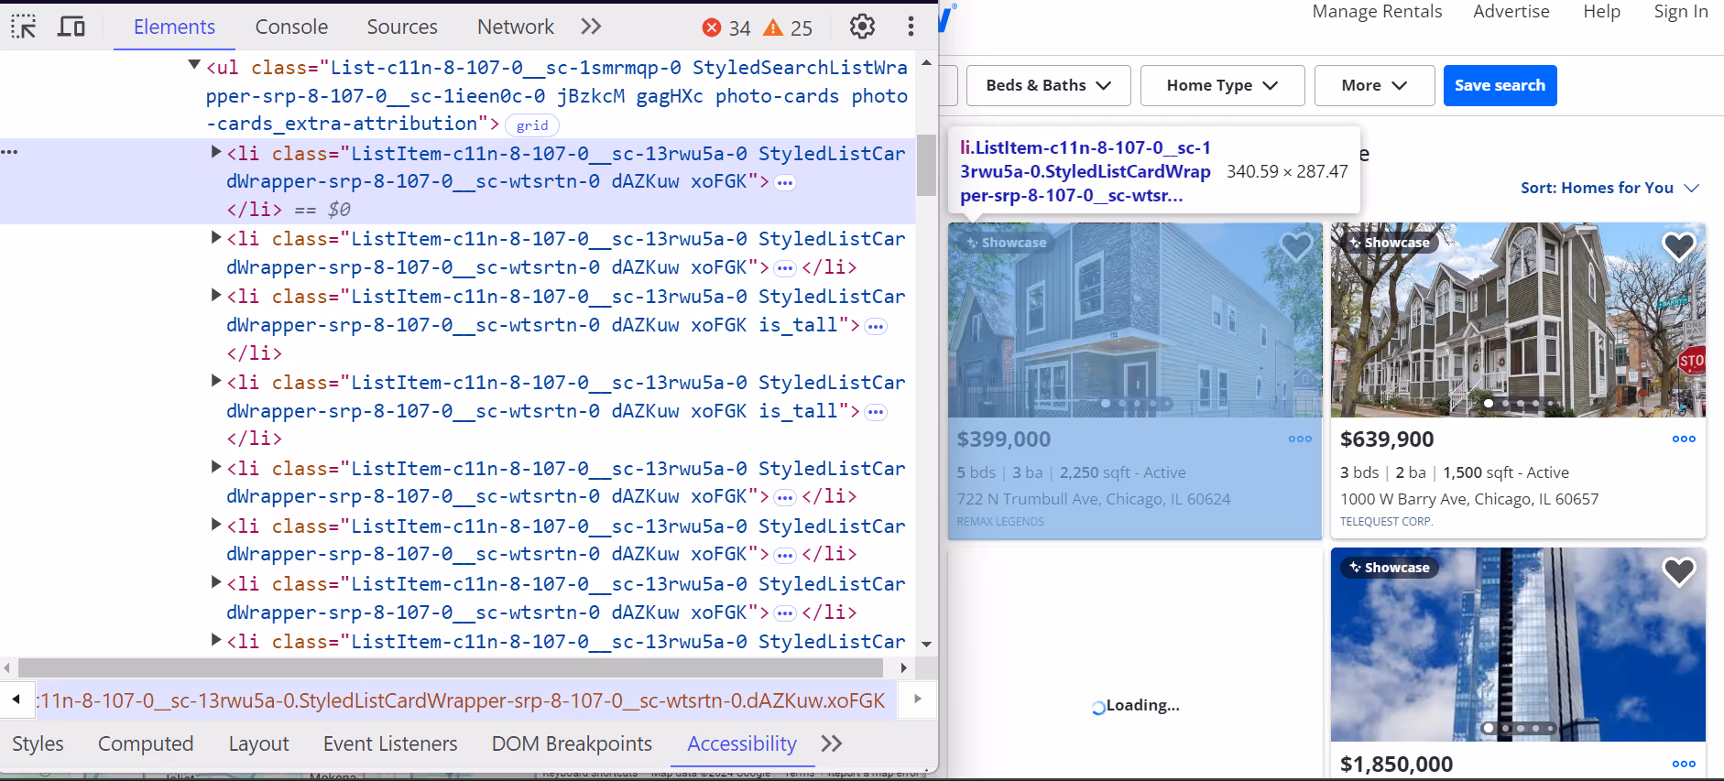Show more lower-pane tabs after Accessibility

pyautogui.click(x=831, y=743)
